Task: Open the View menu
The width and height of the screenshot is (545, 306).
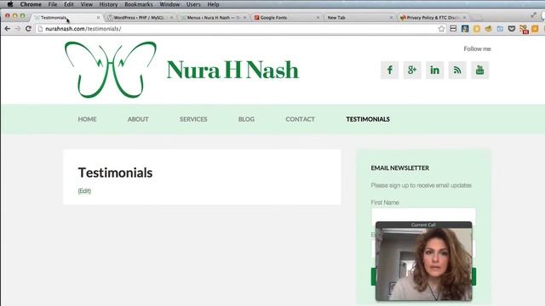Action: 87,4
